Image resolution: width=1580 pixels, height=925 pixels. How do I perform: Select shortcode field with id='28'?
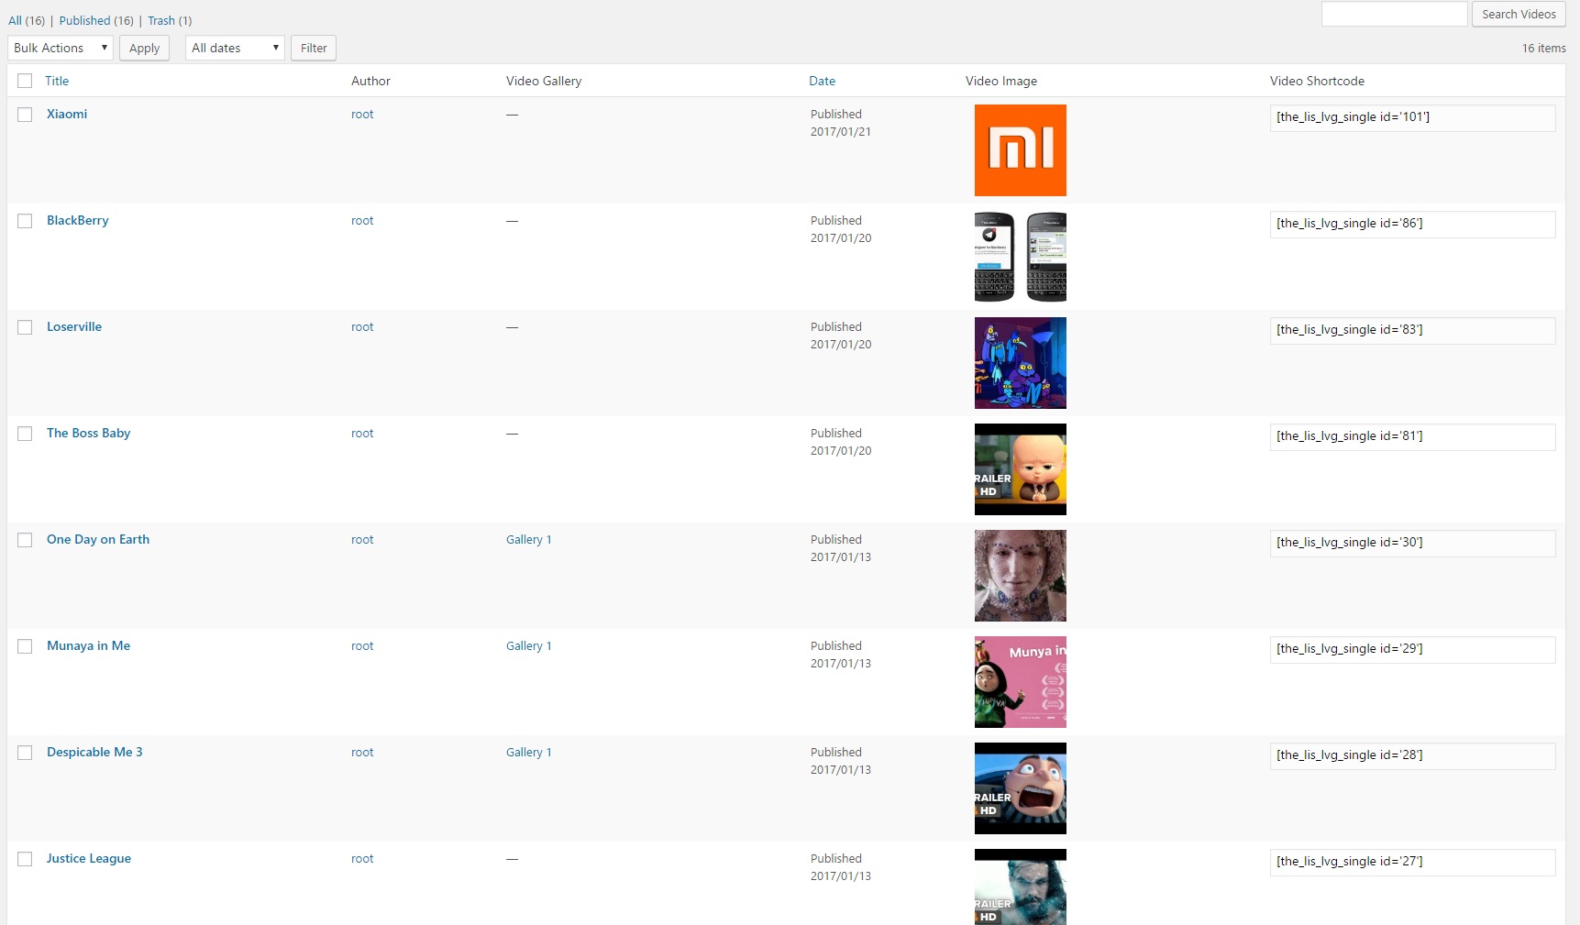pyautogui.click(x=1412, y=755)
